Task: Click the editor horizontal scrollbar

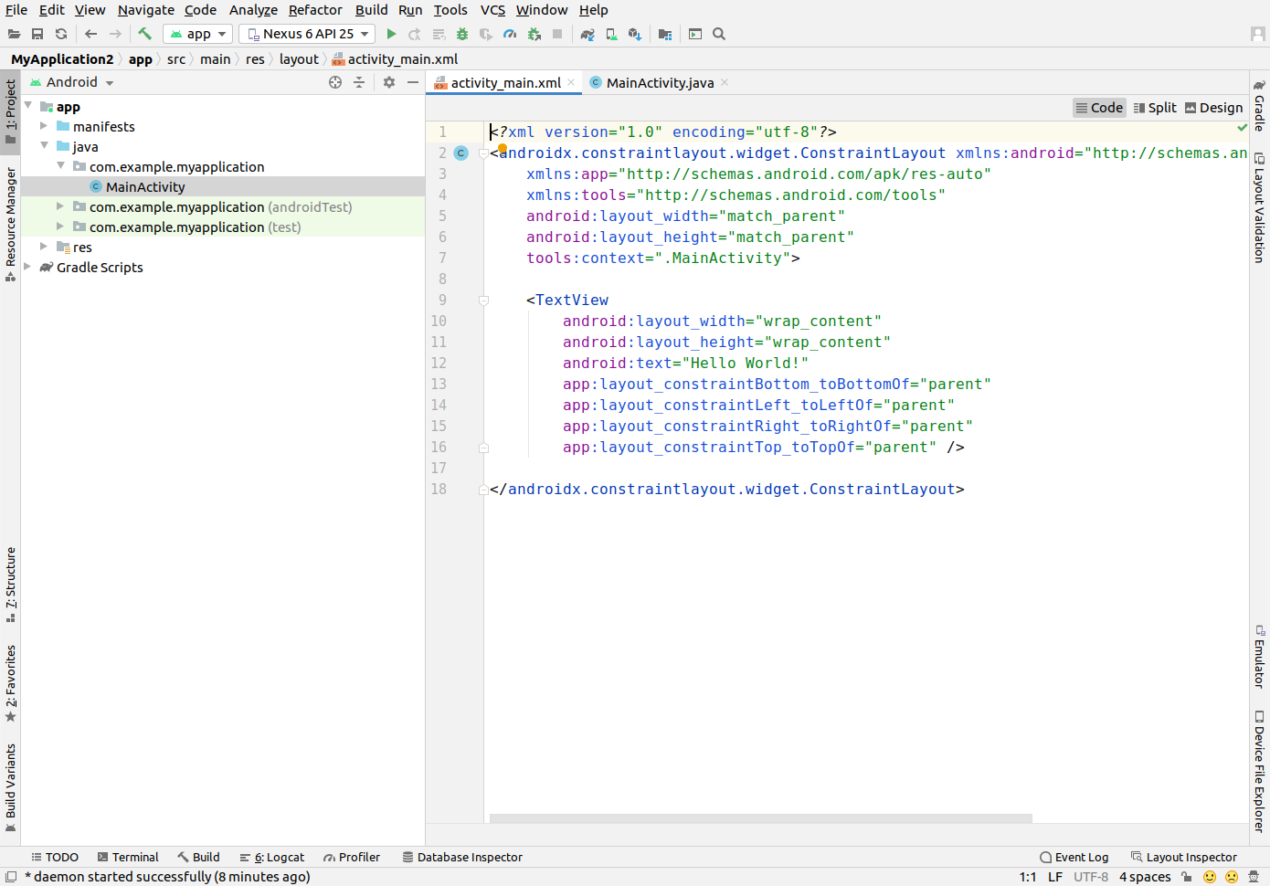Action: pyautogui.click(x=760, y=818)
